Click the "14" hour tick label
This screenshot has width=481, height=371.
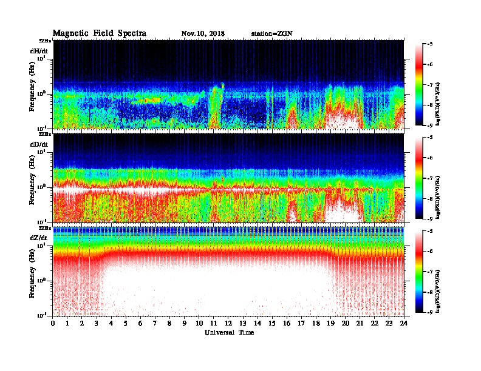258,324
